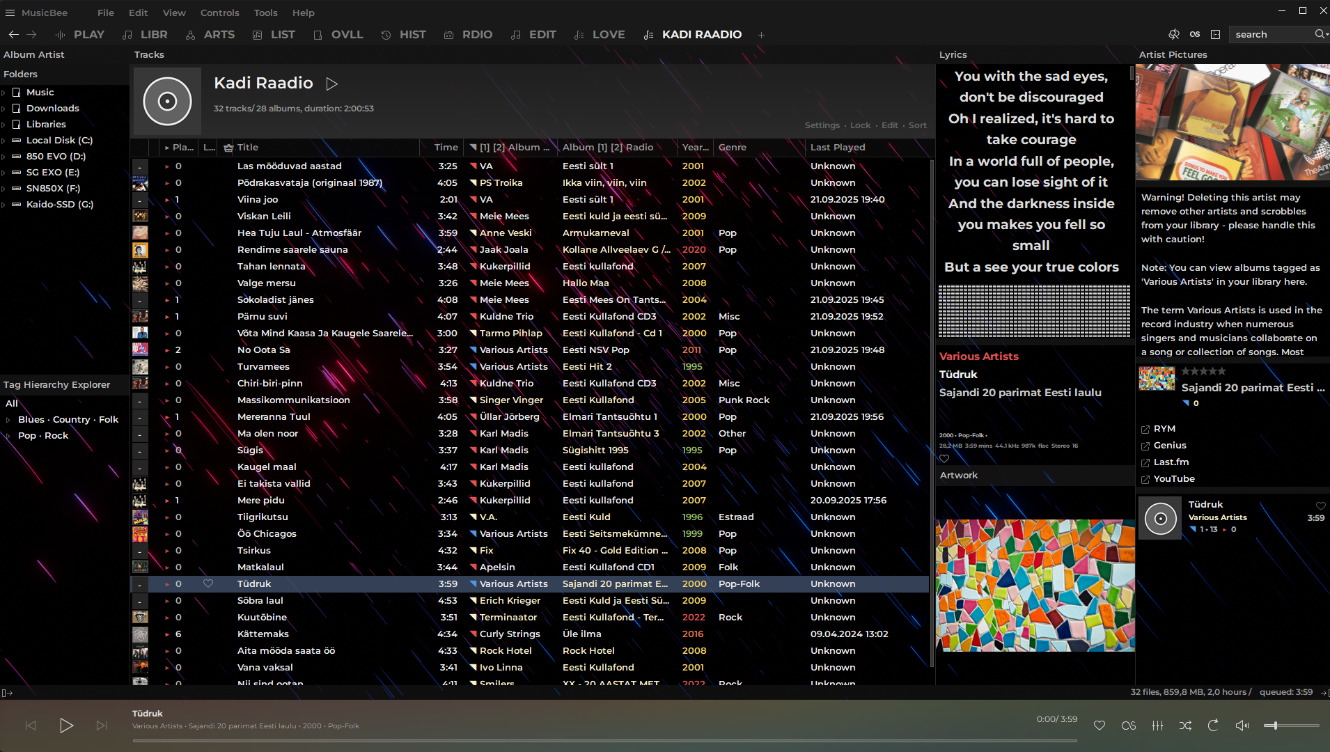Switch to the HIST tab
The height and width of the screenshot is (752, 1330).
coord(404,34)
